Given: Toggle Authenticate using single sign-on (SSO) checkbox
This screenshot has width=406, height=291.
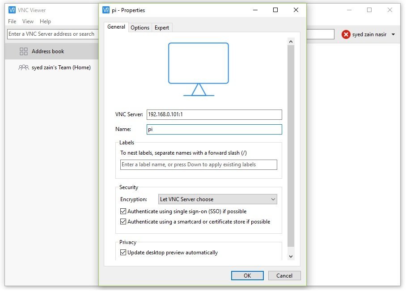Looking at the screenshot, I should pos(123,211).
